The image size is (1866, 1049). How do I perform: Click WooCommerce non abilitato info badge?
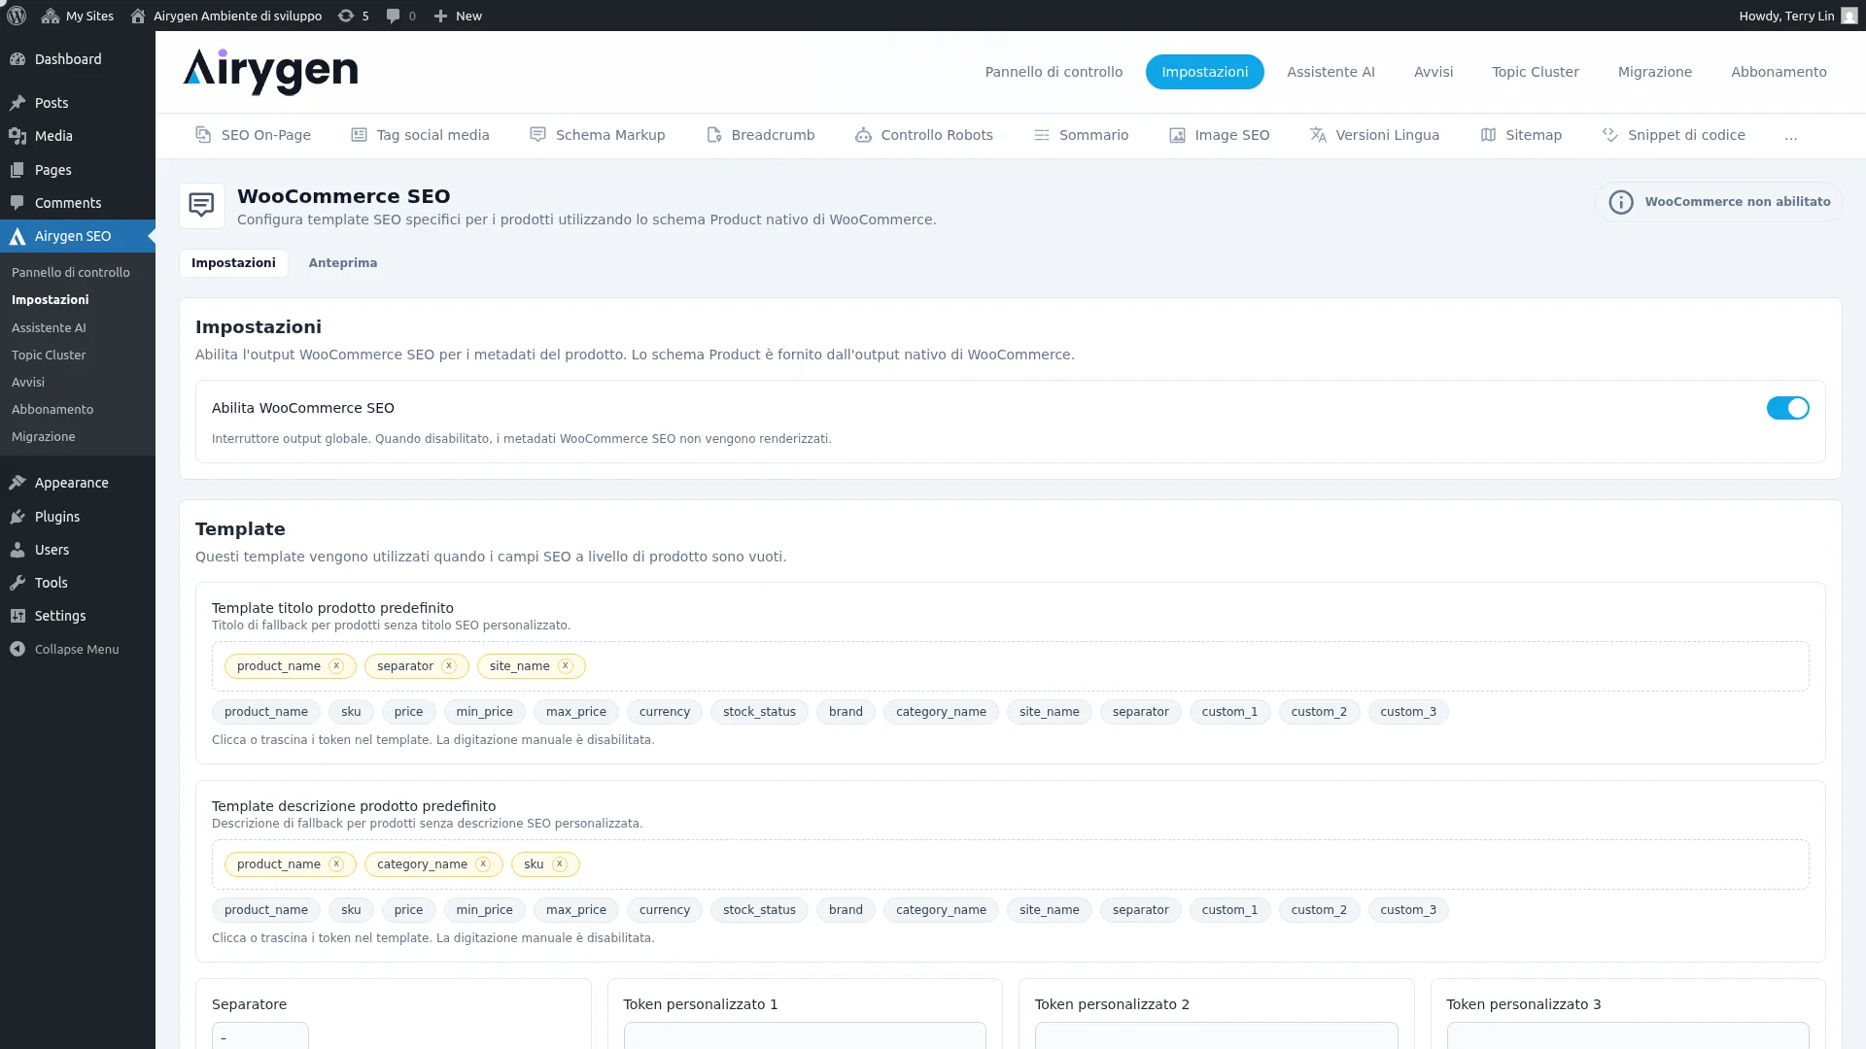pyautogui.click(x=1718, y=202)
